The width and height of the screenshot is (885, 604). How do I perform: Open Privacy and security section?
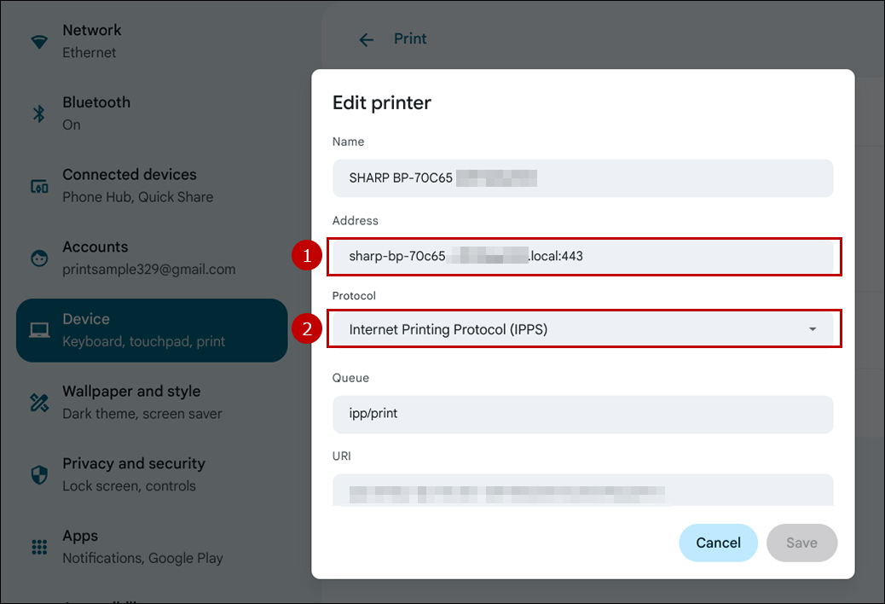152,474
